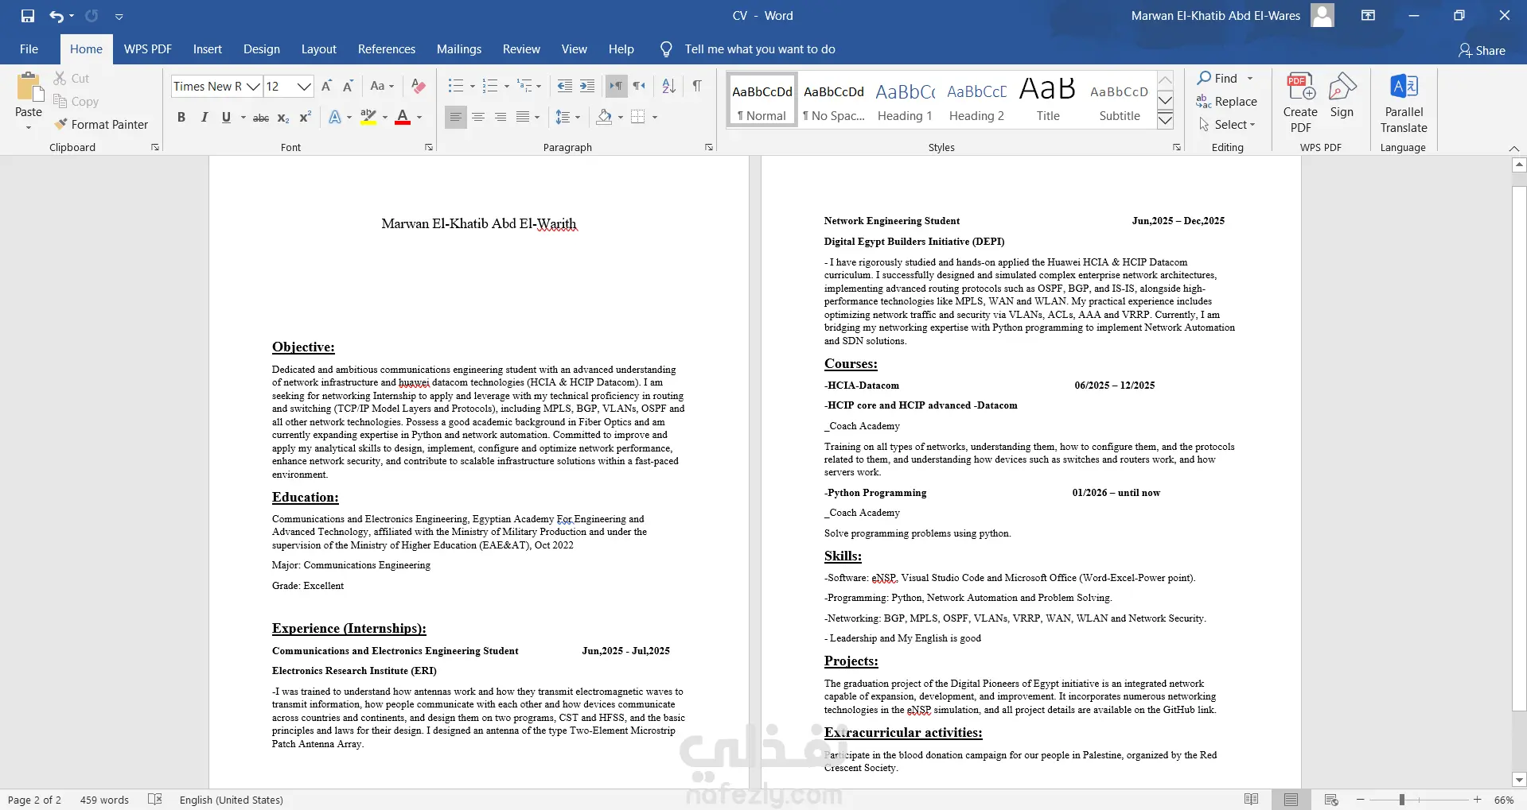Select Print Layout view
Image resolution: width=1527 pixels, height=810 pixels.
[x=1291, y=800]
